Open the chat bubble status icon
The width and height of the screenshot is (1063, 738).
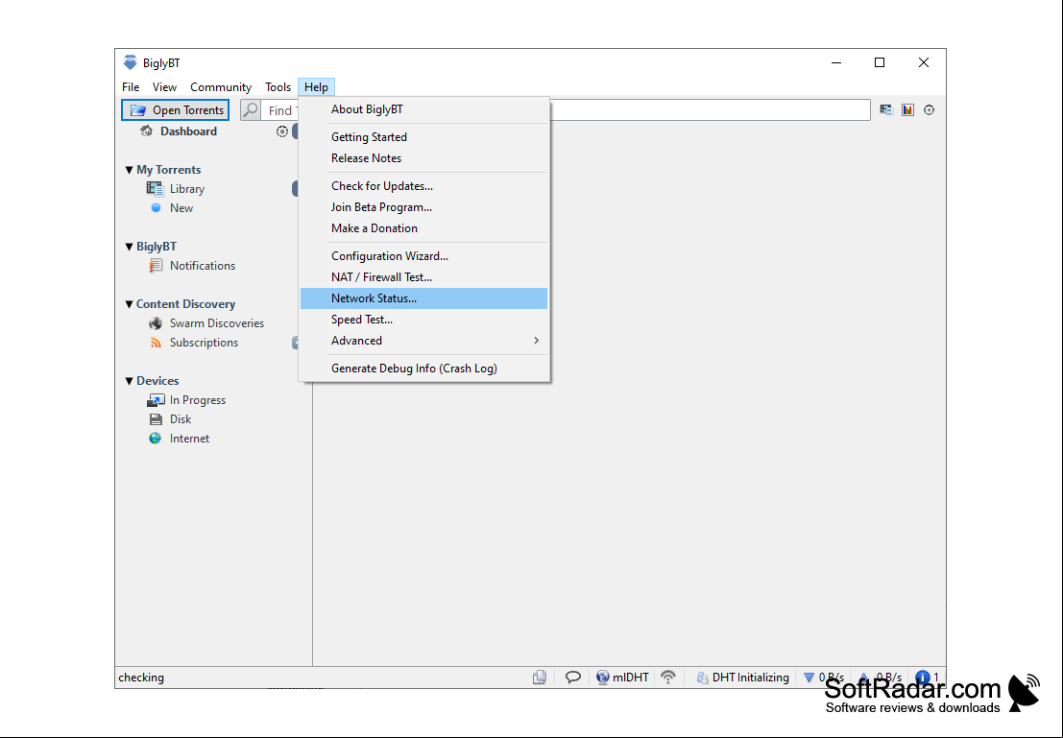[573, 677]
